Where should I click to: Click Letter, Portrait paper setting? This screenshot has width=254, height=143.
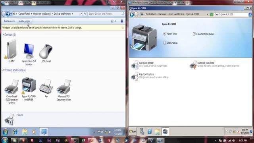(170, 43)
